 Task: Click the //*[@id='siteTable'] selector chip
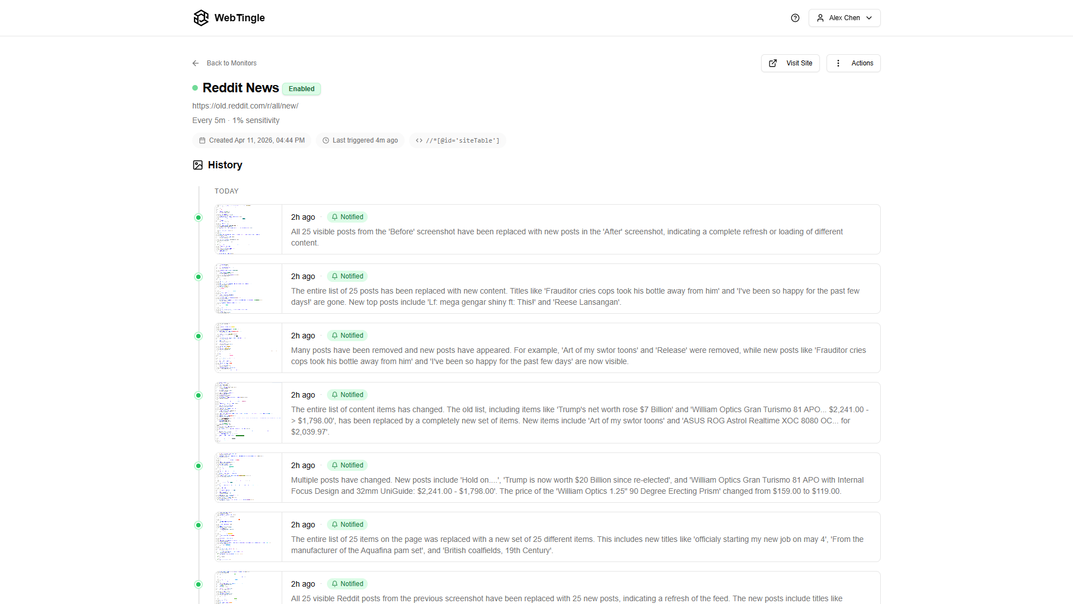(x=457, y=140)
